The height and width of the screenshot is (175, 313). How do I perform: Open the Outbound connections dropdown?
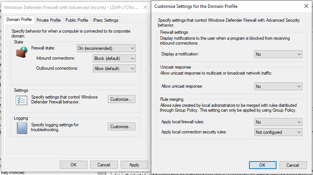[114, 69]
